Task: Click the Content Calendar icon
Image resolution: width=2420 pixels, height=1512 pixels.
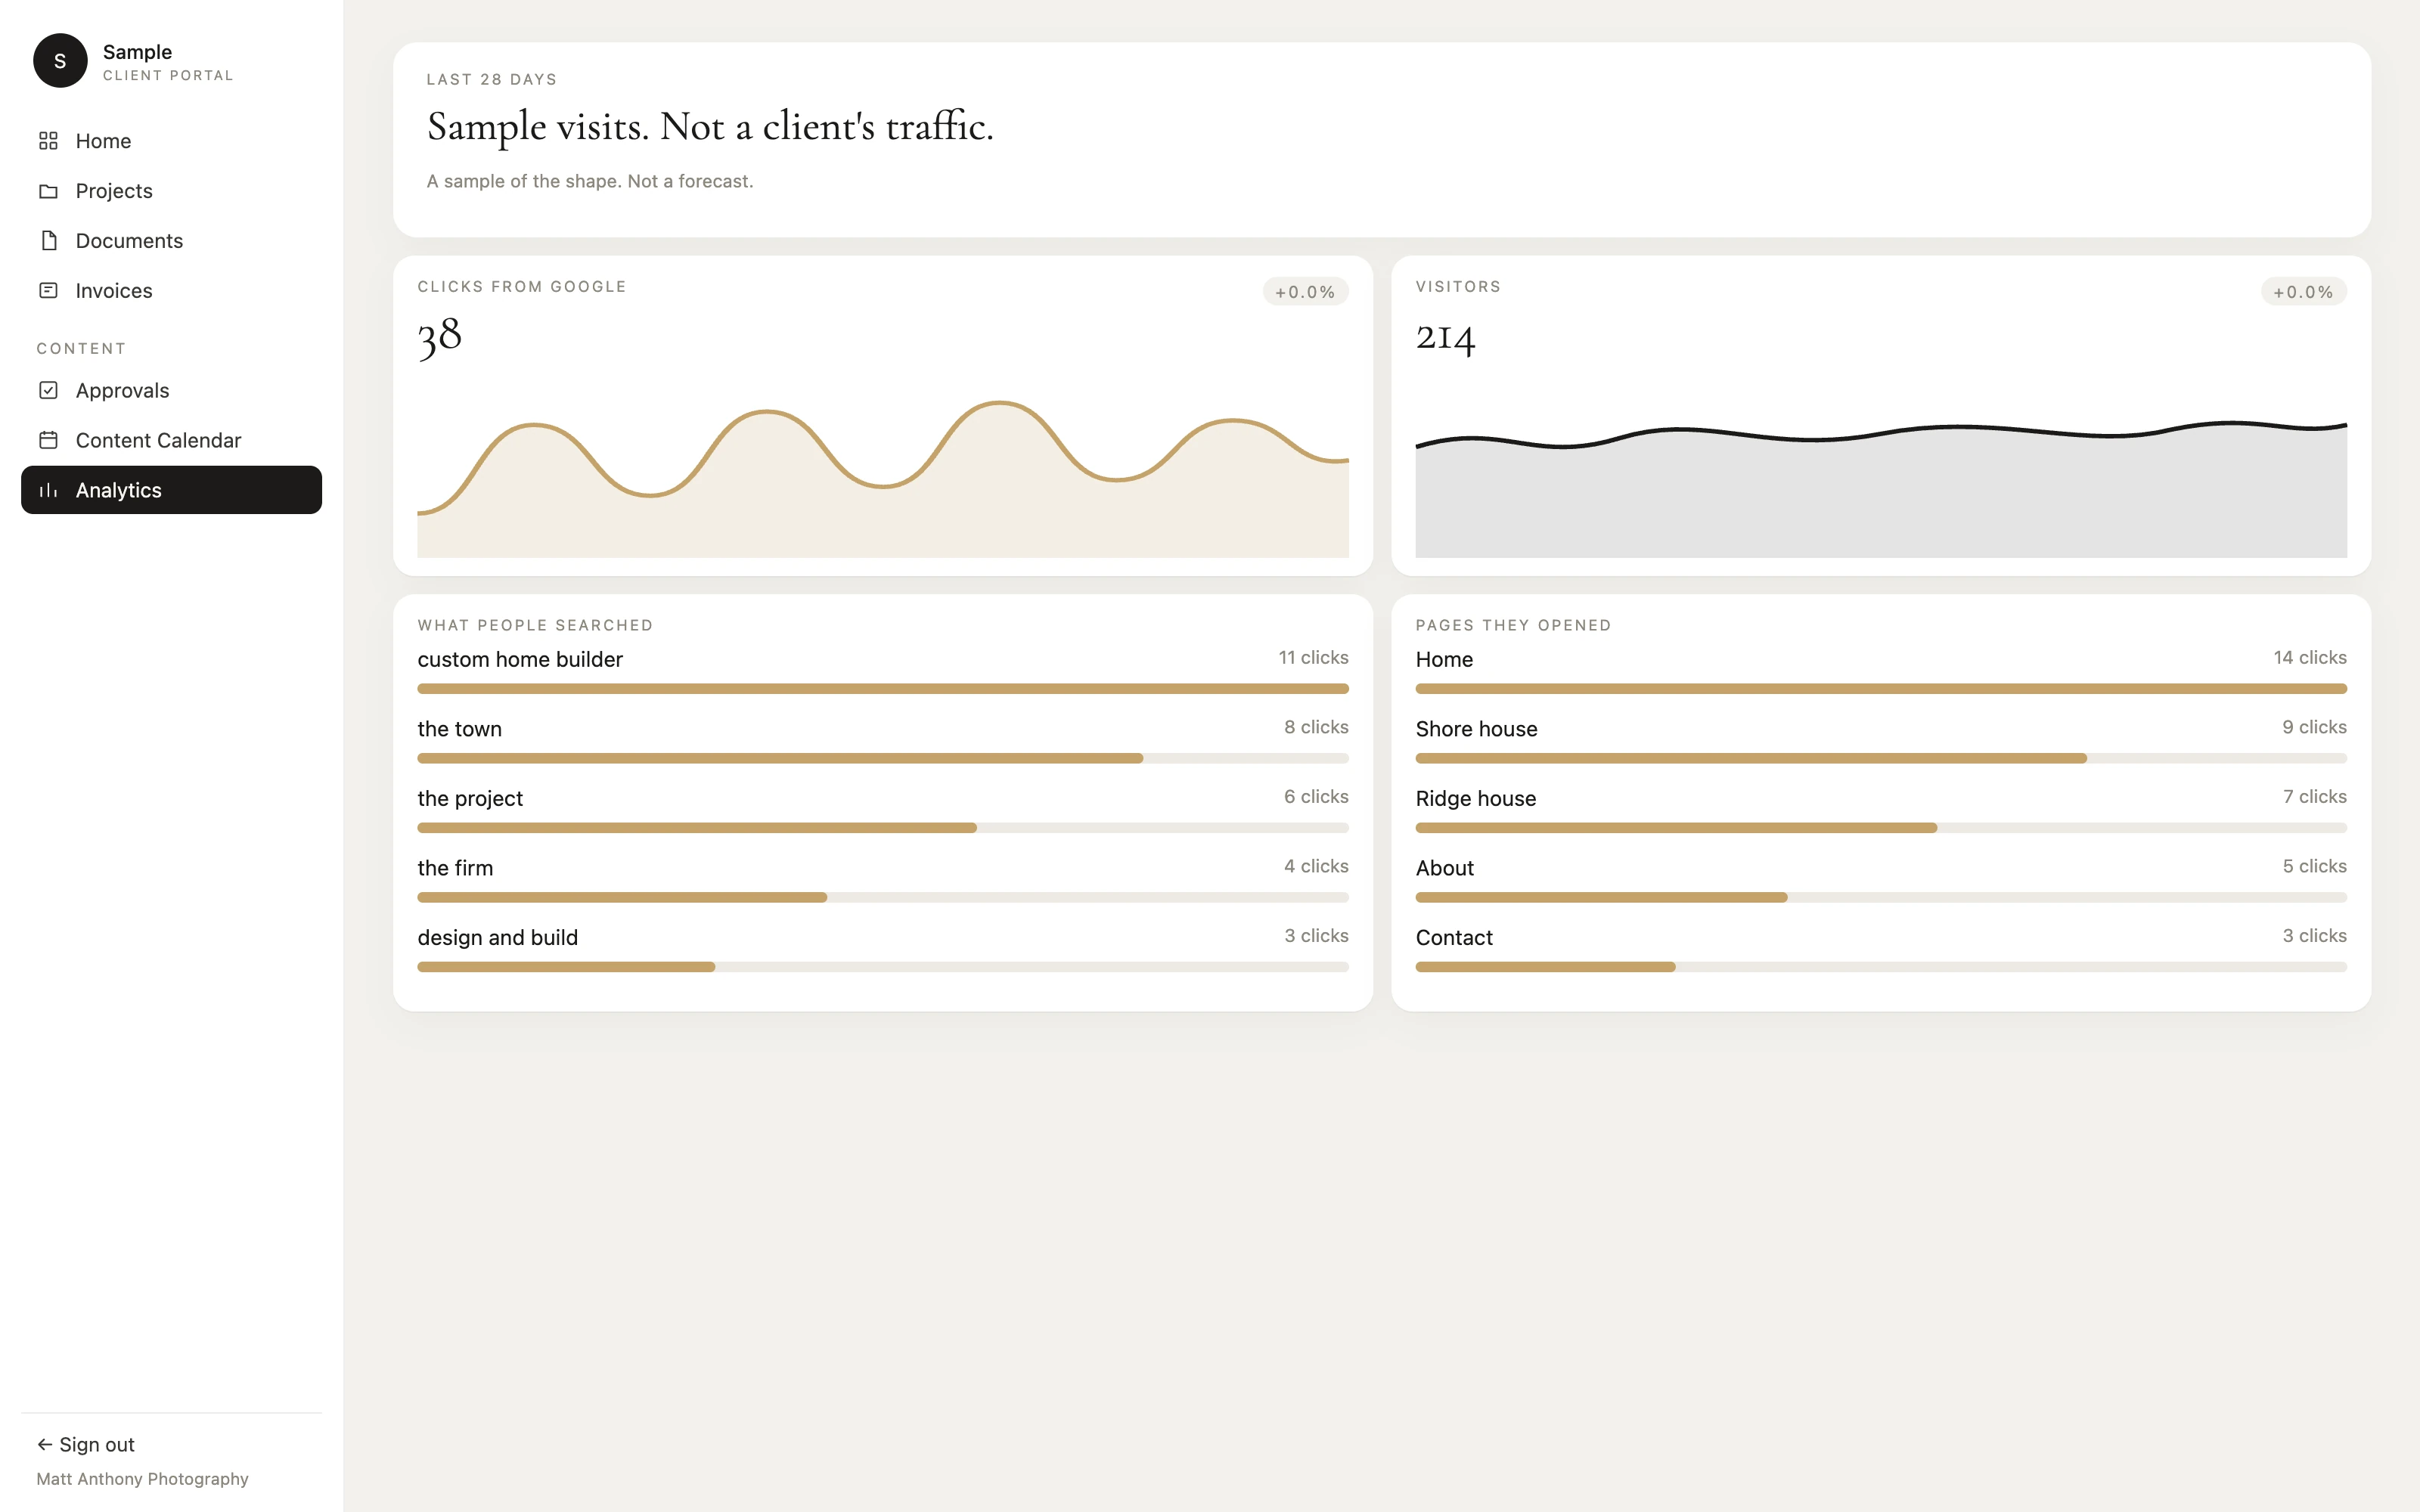Action: tap(48, 440)
